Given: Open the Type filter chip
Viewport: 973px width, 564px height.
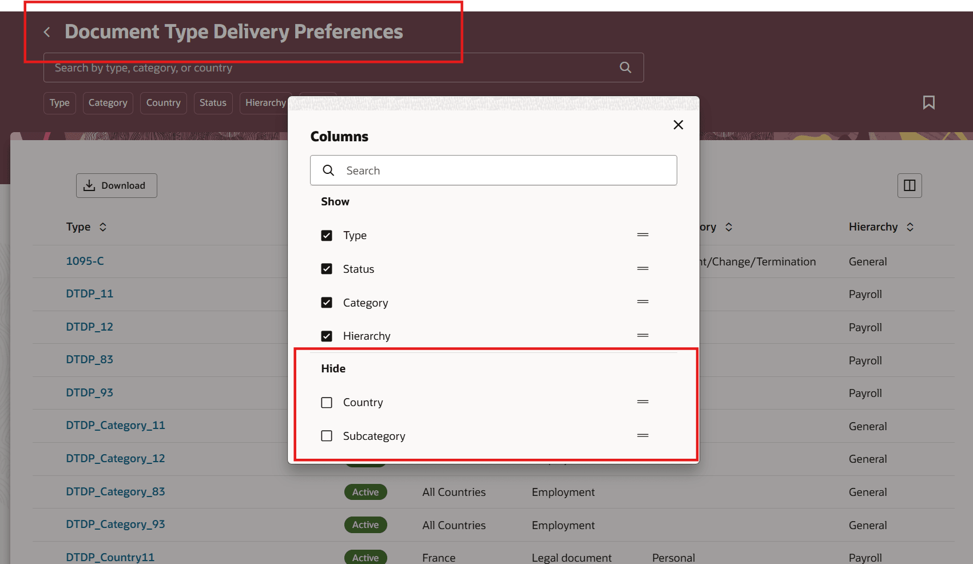Looking at the screenshot, I should tap(59, 103).
